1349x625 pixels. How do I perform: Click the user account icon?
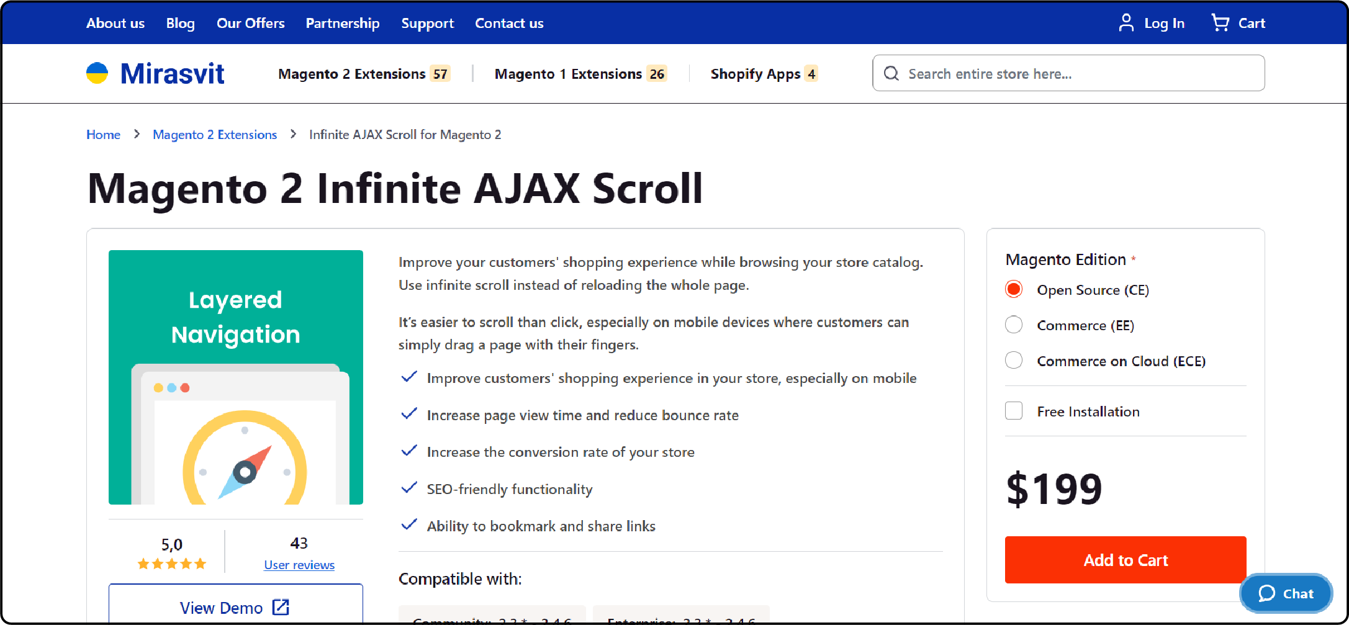click(1126, 23)
